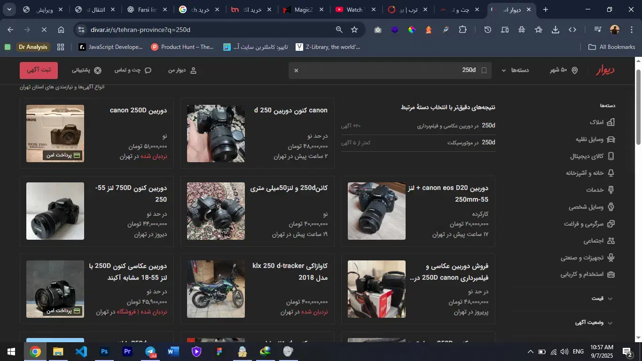This screenshot has height=361, width=642.
Task: Click the دیوار logo
Action: [605, 71]
